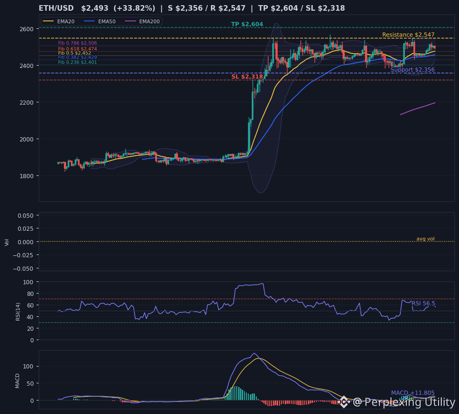Click the RSI 56.5 value label
The width and height of the screenshot is (459, 414).
(x=423, y=303)
